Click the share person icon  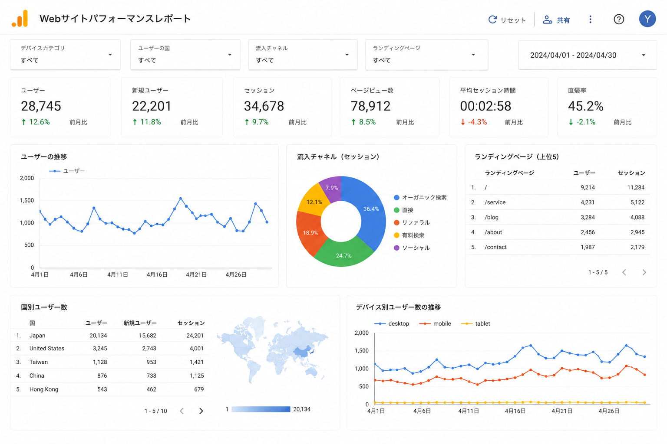tap(548, 20)
